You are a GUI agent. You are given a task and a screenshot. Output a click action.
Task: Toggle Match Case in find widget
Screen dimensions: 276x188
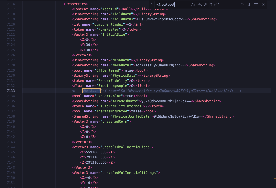pyautogui.click(x=193, y=5)
